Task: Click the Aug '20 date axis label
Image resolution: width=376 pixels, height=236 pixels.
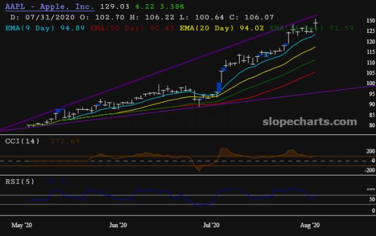Action: [310, 225]
